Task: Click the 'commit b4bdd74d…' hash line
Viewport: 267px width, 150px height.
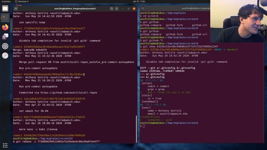Action: coord(49,74)
